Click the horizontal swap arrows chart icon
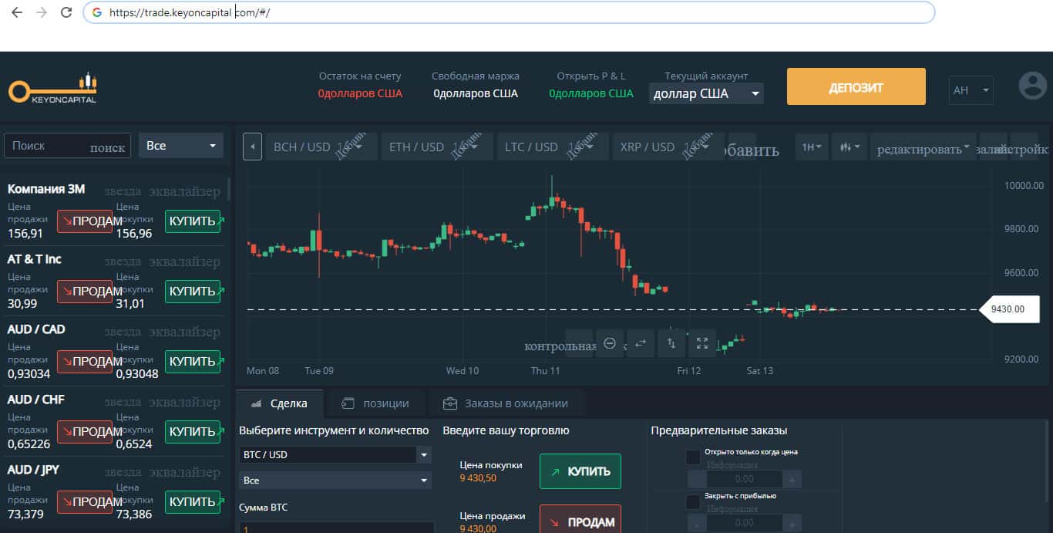The image size is (1053, 533). pyautogui.click(x=640, y=343)
